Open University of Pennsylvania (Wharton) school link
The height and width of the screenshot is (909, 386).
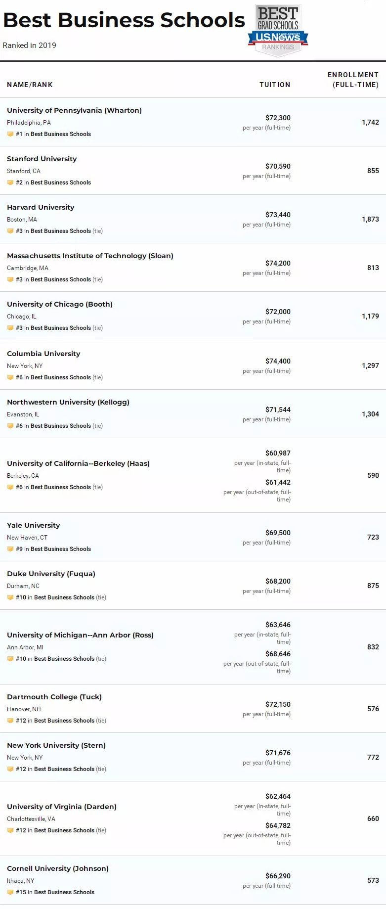point(74,110)
